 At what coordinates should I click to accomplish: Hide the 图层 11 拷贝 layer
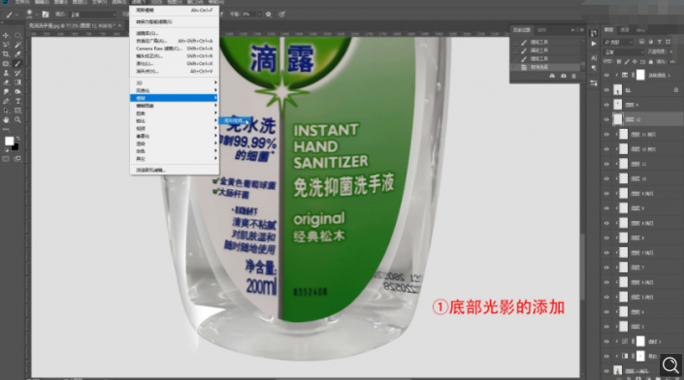606,134
